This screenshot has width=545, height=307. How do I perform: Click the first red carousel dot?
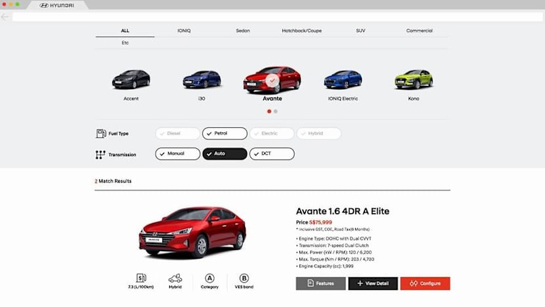click(269, 112)
